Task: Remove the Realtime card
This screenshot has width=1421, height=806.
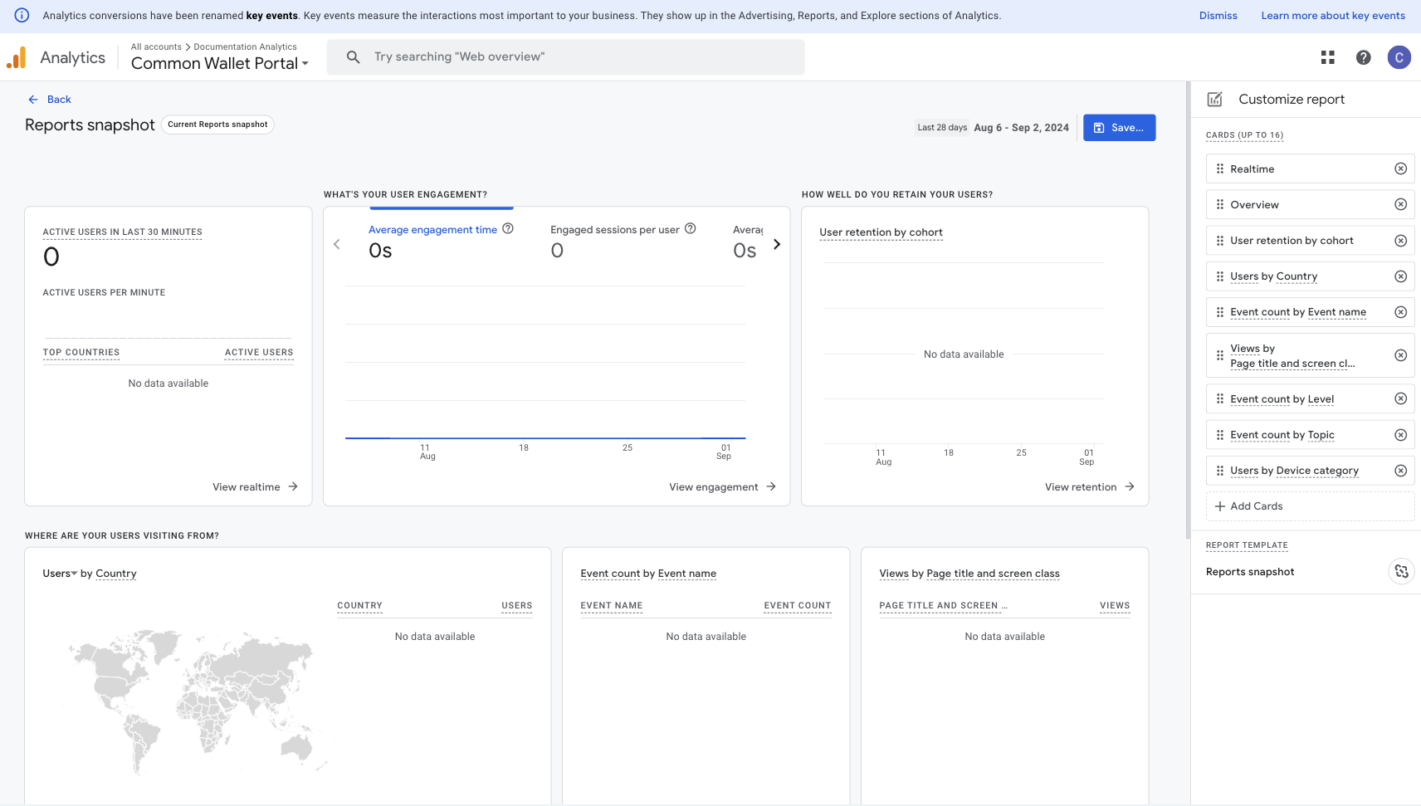Action: [x=1400, y=169]
